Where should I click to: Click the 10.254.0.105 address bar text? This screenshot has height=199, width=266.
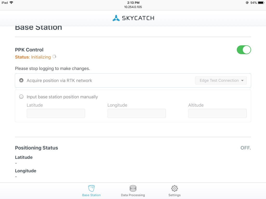(x=133, y=7)
